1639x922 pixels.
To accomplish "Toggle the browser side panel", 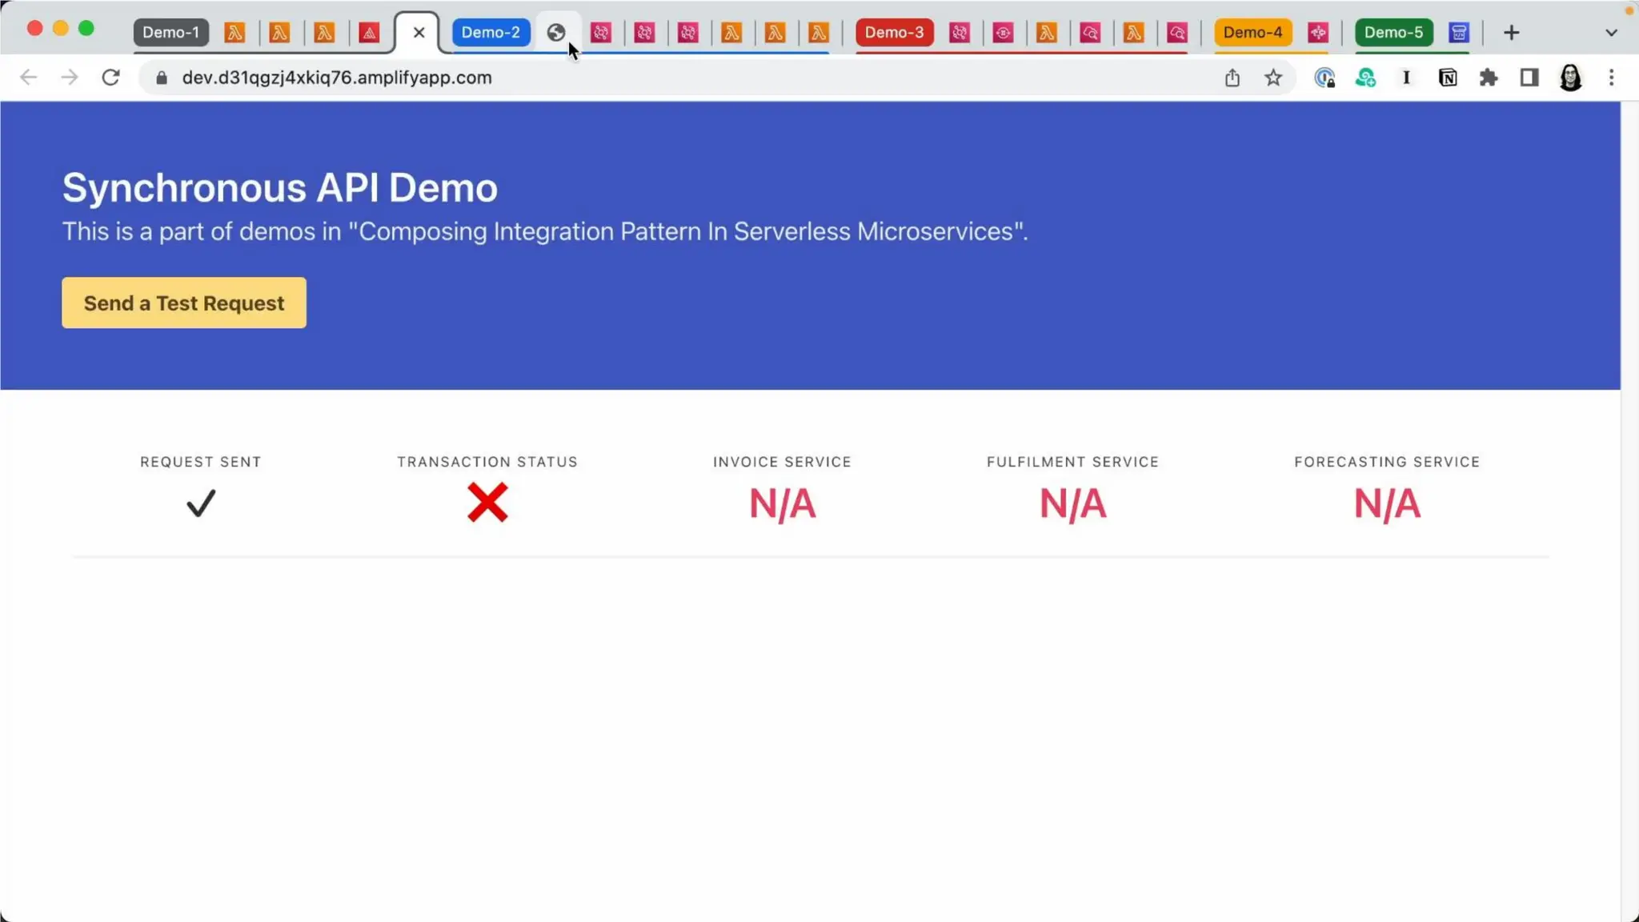I will click(1529, 78).
